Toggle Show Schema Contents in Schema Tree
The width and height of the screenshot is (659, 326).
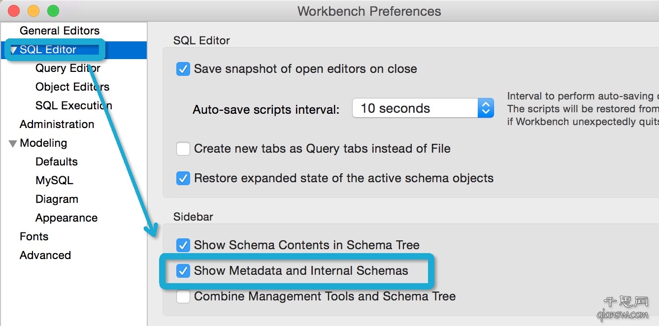[x=183, y=245]
